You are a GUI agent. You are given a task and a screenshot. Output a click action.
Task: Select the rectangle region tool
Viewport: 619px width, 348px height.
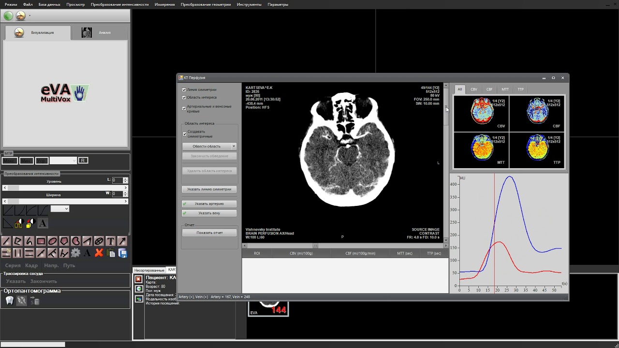[x=41, y=241]
